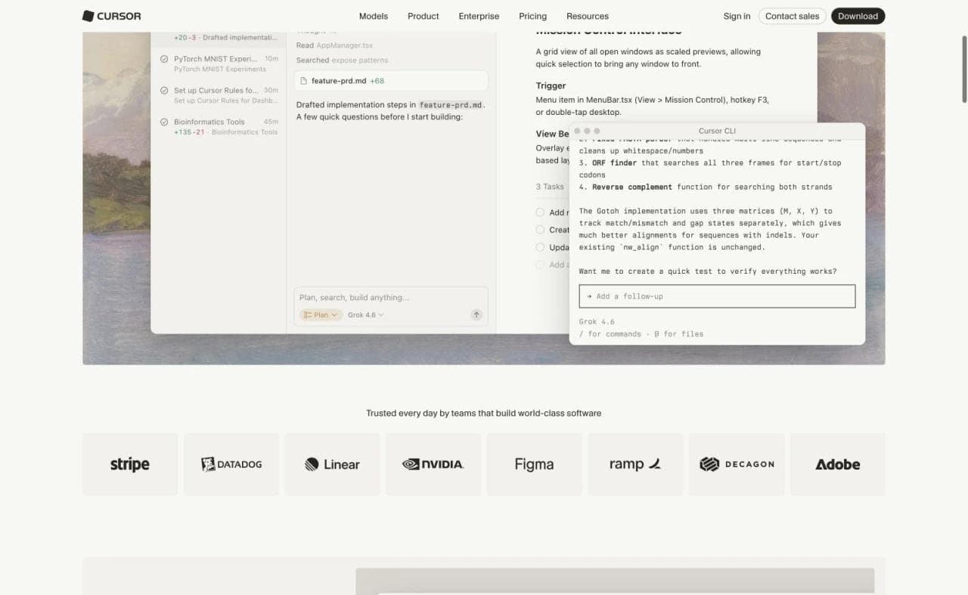Click the '3 Tasks' label
Viewport: 968px width, 595px height.
click(x=550, y=187)
